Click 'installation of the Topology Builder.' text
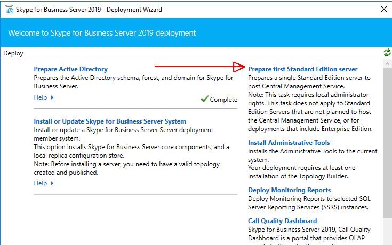The width and height of the screenshot is (392, 245). click(x=298, y=176)
